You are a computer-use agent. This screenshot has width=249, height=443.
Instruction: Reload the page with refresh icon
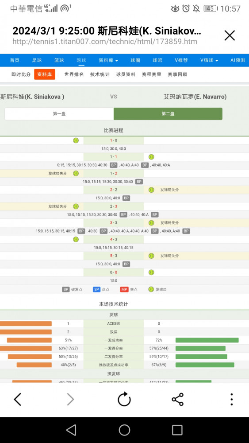pyautogui.click(x=124, y=399)
